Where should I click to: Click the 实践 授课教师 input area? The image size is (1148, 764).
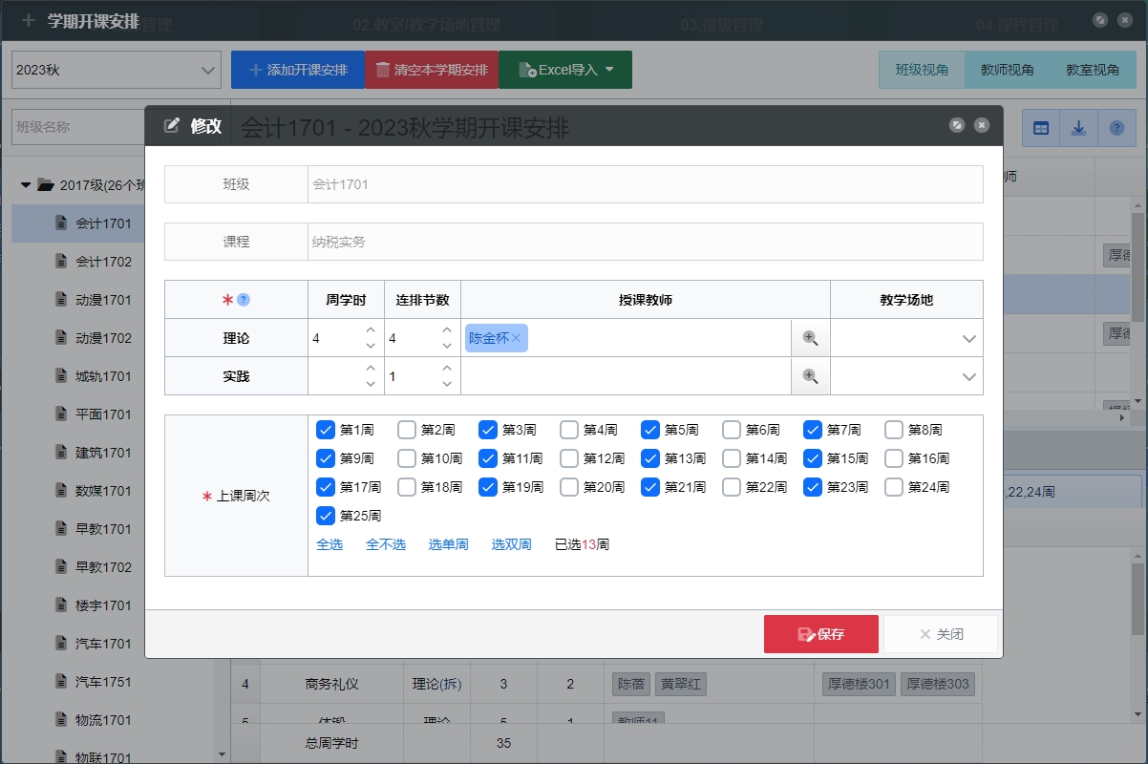(627, 376)
